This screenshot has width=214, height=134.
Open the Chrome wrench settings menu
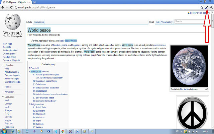[212, 7]
